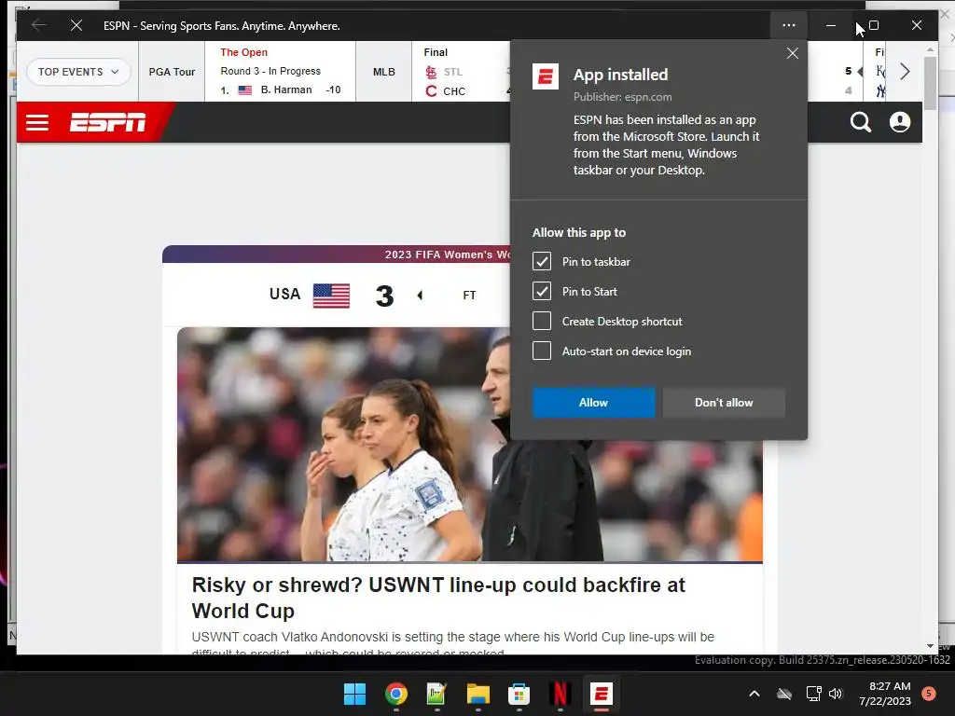Screen dimensions: 955x716
Task: Open Notepad++ taskbar icon
Action: tap(436, 694)
